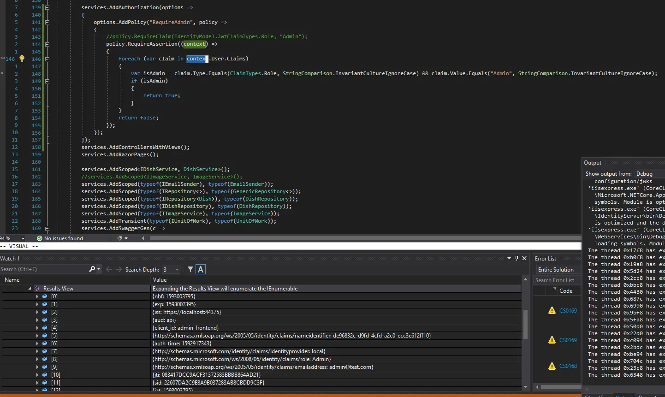Click the Watch search magnifier icon
Screen dimensions: 665x397
coord(92,269)
